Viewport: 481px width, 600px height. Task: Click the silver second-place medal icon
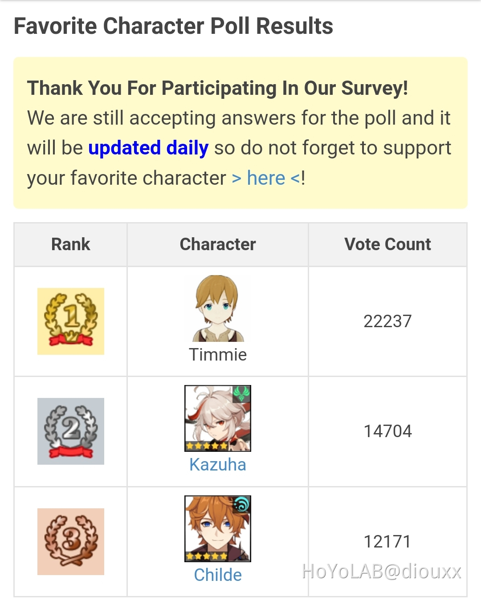[x=71, y=431]
